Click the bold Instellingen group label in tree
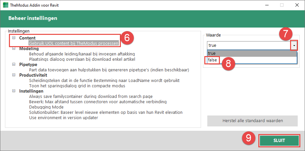 coord(31,91)
